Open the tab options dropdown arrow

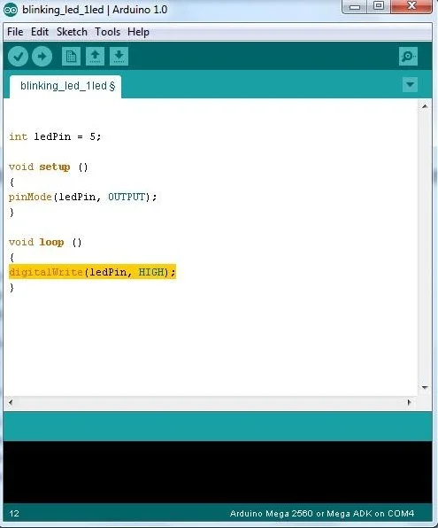click(410, 84)
